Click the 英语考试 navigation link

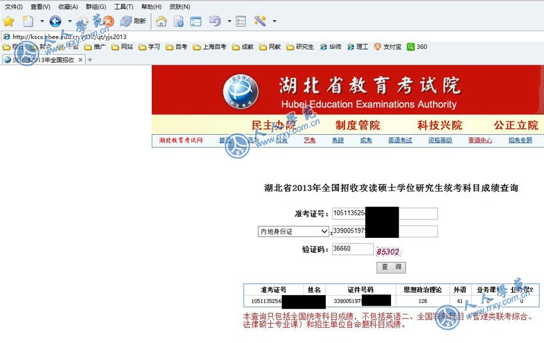pos(400,140)
